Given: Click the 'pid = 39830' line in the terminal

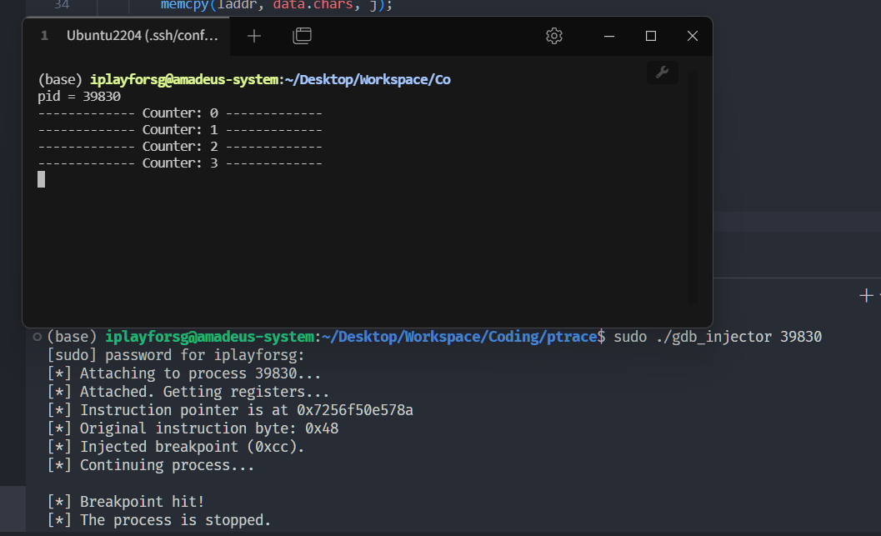Looking at the screenshot, I should click(79, 97).
